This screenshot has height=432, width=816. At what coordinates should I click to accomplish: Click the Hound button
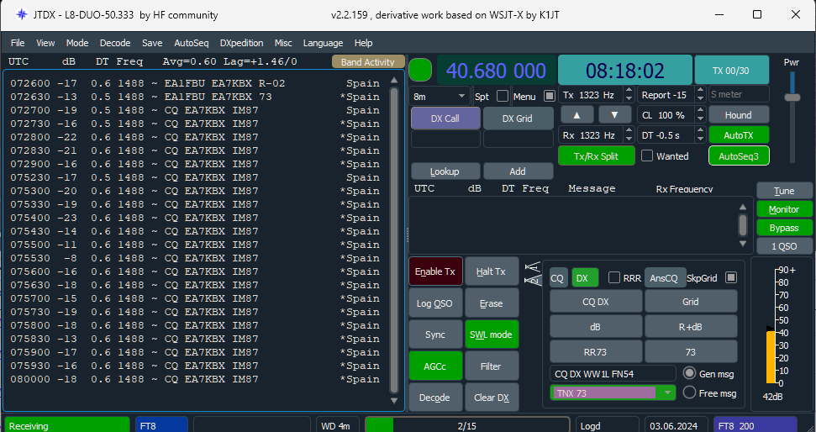point(739,115)
